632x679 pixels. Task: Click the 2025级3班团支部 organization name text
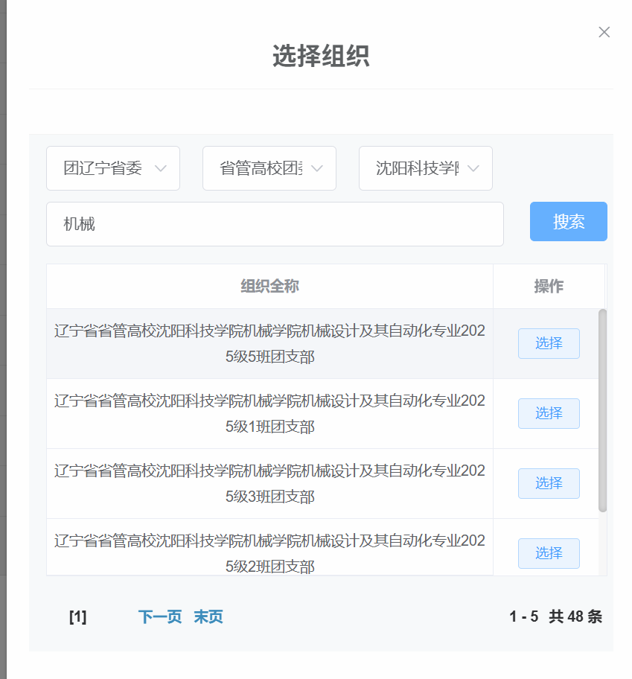point(269,484)
